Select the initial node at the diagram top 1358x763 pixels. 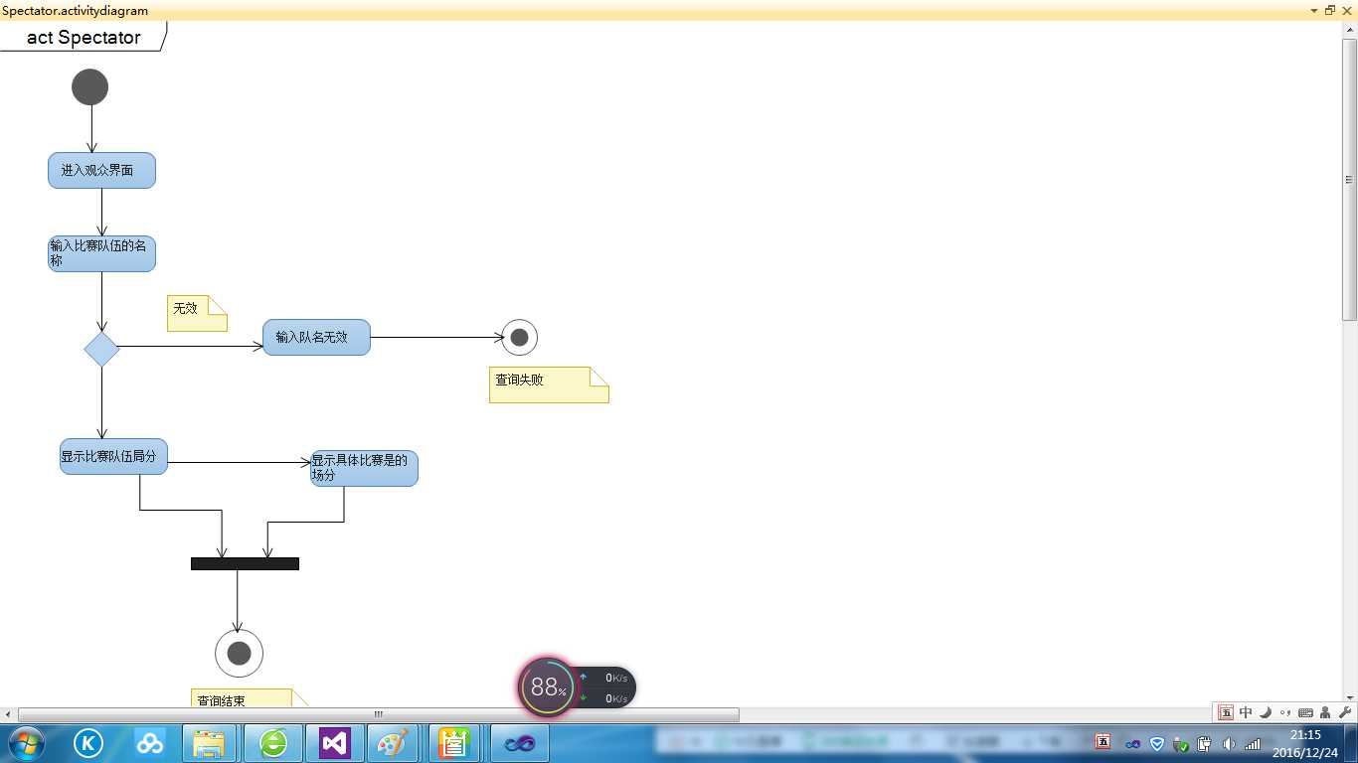[x=89, y=87]
